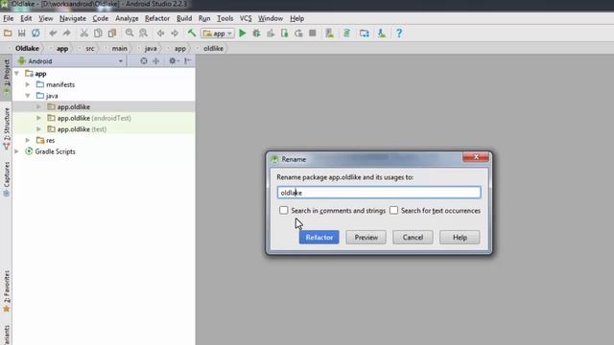
Task: Collapse the java folder
Action: pyautogui.click(x=28, y=96)
